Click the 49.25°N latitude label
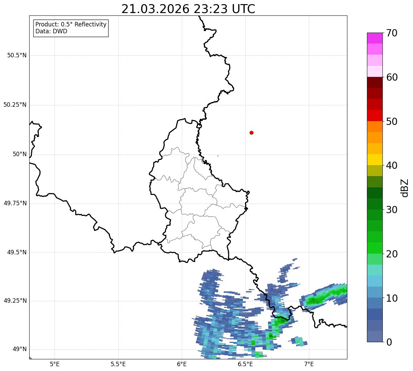The width and height of the screenshot is (413, 371). 15,301
